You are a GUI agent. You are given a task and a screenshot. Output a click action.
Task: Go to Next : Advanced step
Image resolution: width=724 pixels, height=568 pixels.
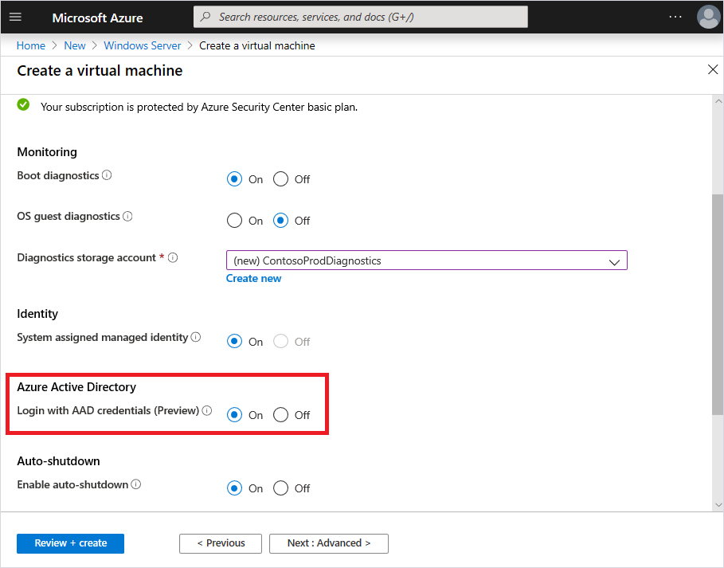click(x=329, y=543)
